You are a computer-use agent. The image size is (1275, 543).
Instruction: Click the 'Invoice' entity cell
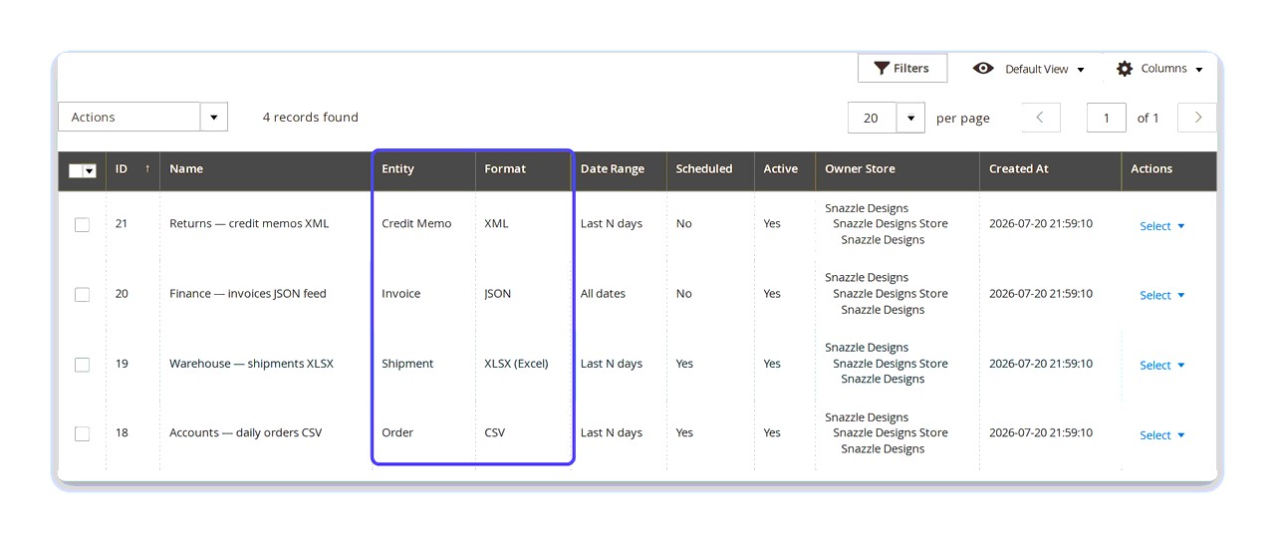tap(401, 294)
